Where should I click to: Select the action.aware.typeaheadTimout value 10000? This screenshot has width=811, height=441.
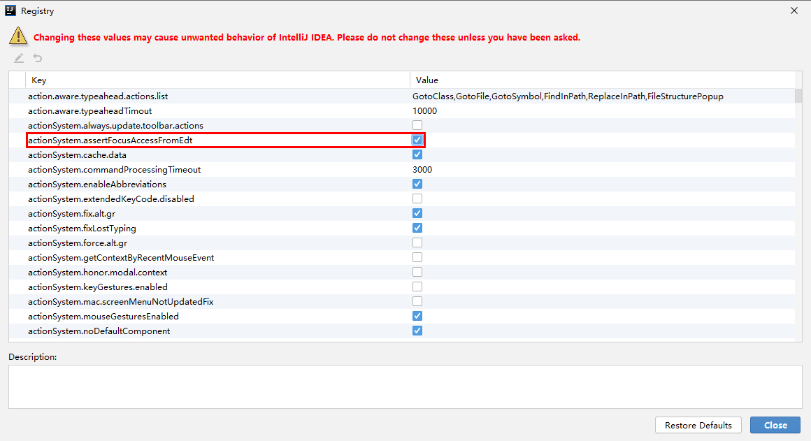[425, 111]
